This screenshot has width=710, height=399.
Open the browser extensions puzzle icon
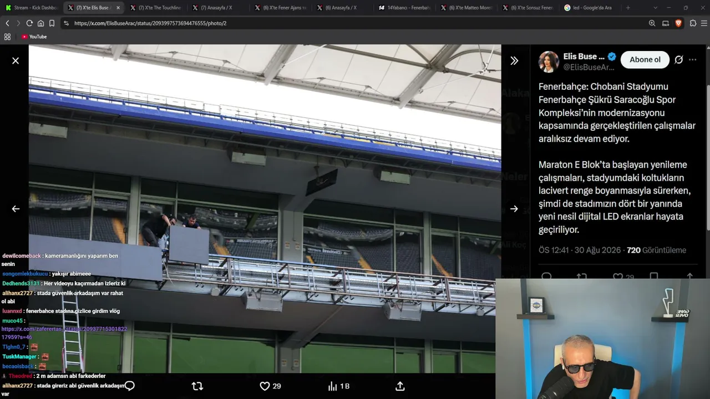point(693,23)
